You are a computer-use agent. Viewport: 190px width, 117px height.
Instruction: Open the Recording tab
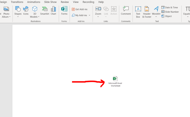(x=88, y=2)
